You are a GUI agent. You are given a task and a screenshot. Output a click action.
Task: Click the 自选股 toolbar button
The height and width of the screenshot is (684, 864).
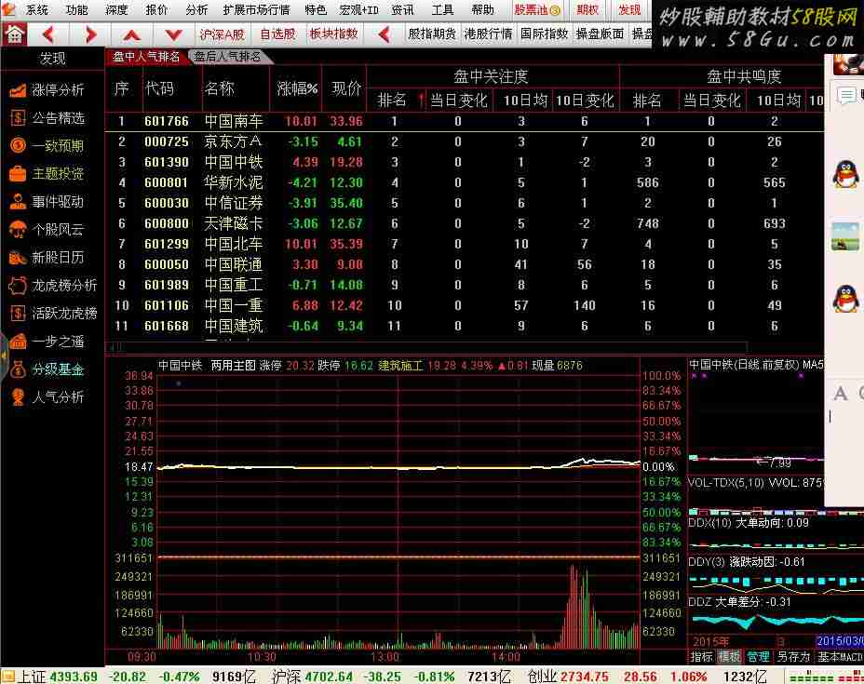pyautogui.click(x=277, y=34)
